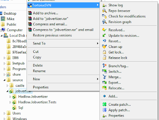Select the Windows folder
Screen dimensions: 159x120
point(20,118)
